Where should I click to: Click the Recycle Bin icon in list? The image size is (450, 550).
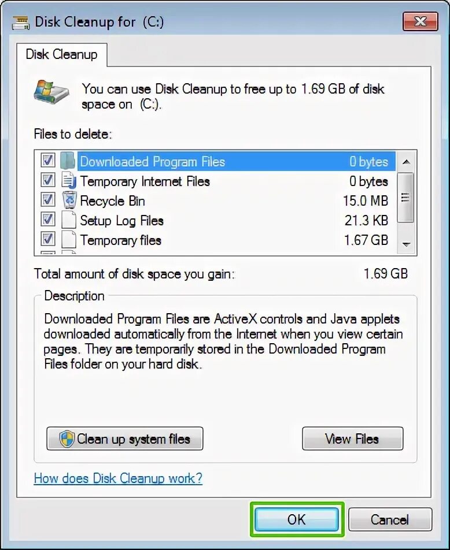tap(69, 200)
